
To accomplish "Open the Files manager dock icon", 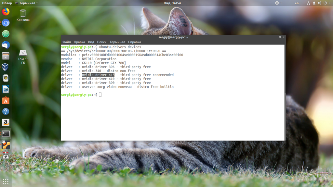I will 6,56.
